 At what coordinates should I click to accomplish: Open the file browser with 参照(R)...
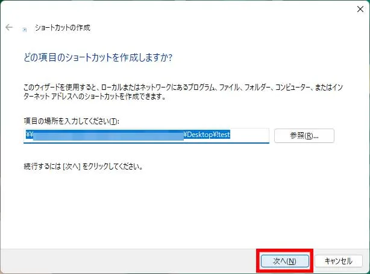(304, 136)
